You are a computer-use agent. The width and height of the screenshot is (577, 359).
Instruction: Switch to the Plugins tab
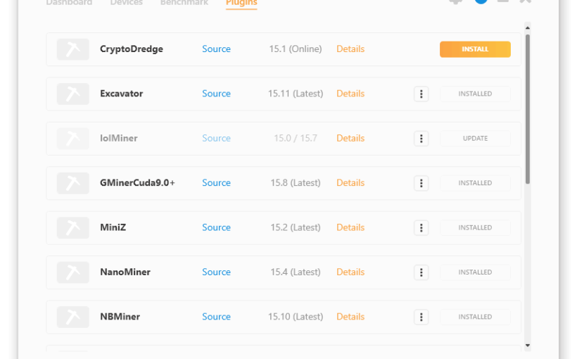tap(241, 4)
